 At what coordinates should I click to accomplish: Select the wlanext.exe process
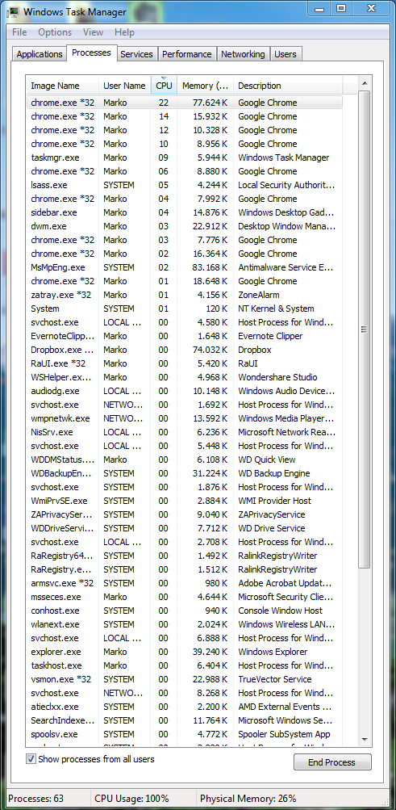coord(184,624)
